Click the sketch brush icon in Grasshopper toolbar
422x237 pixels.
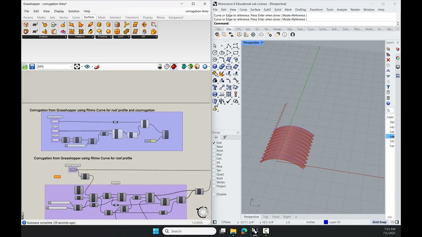pos(97,66)
